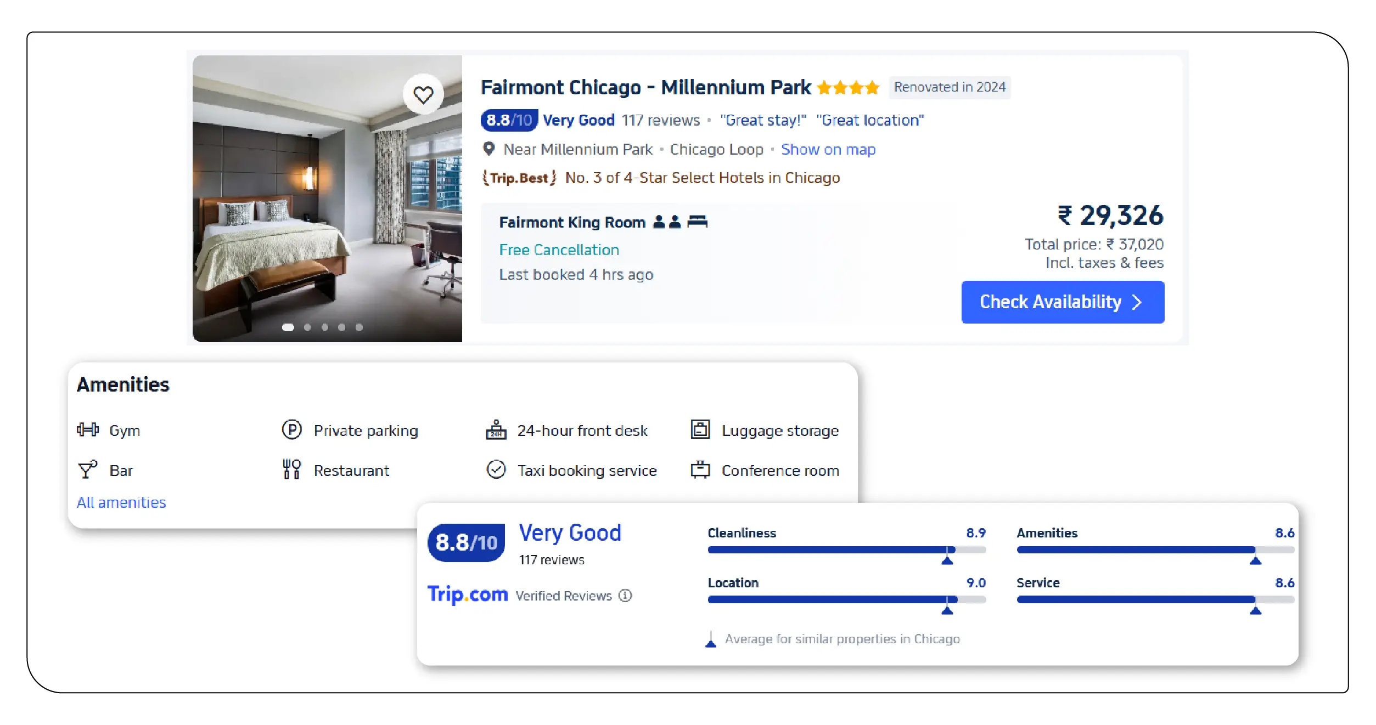The width and height of the screenshot is (1376, 725).
Task: Click the Taxi booking service checkmark icon
Action: tap(496, 469)
